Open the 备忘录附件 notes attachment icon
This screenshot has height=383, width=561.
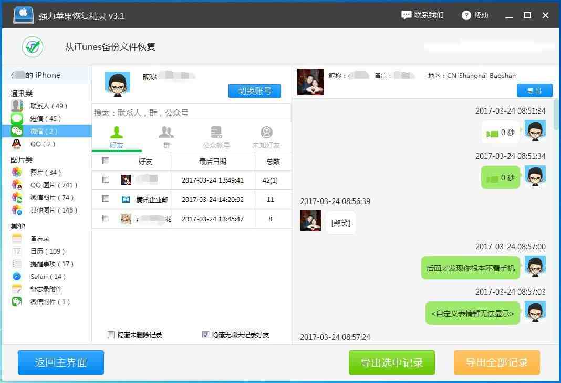click(x=16, y=289)
